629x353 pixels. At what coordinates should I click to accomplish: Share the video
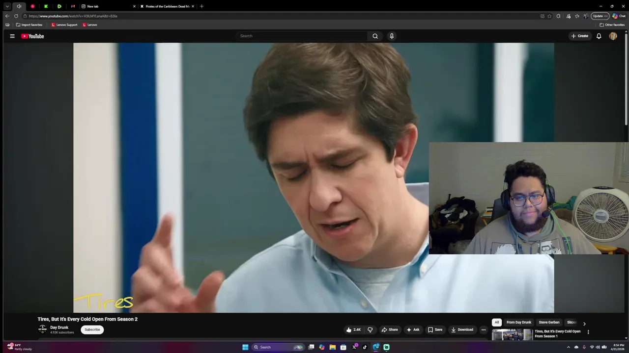pos(390,329)
